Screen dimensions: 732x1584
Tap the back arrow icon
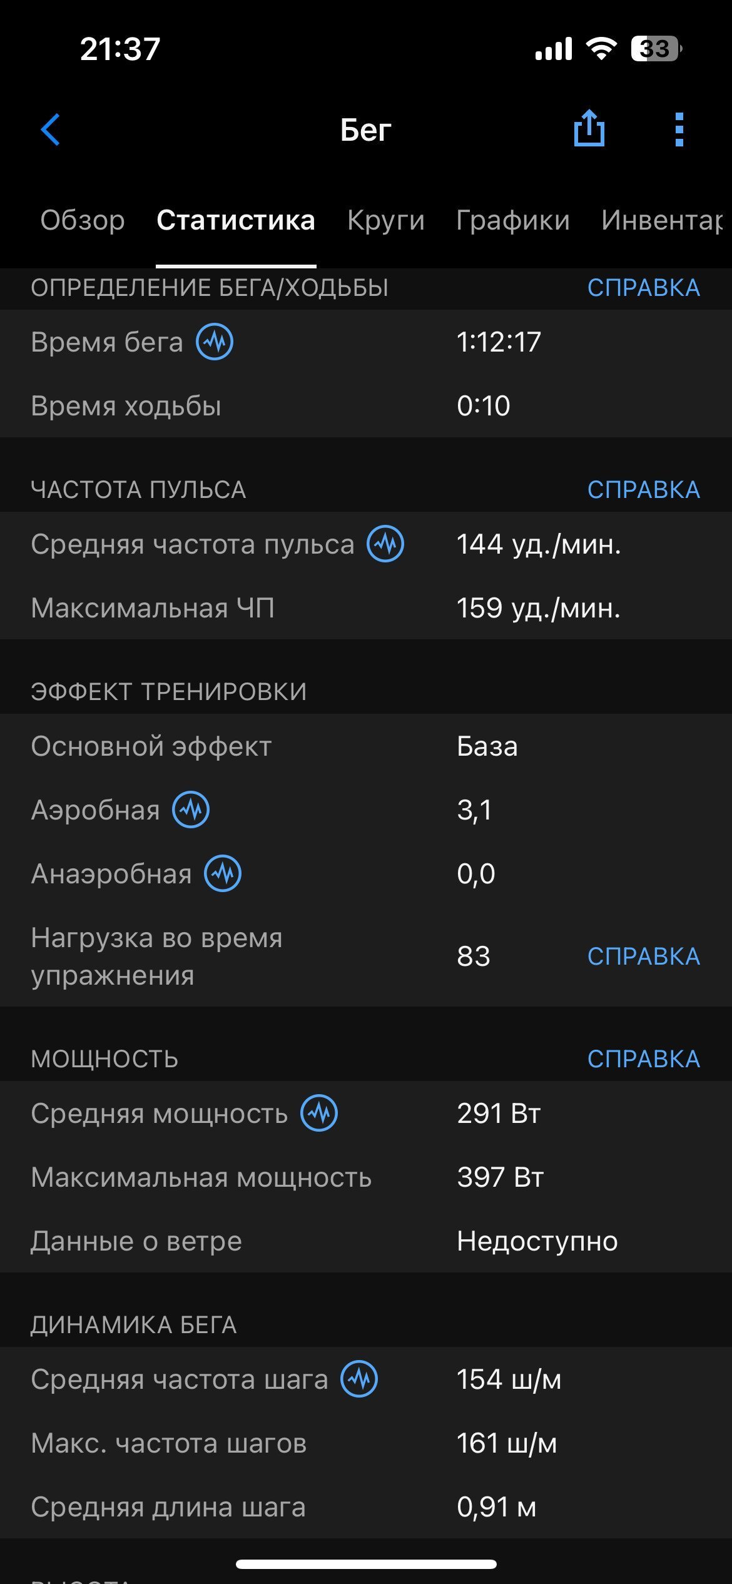(50, 129)
